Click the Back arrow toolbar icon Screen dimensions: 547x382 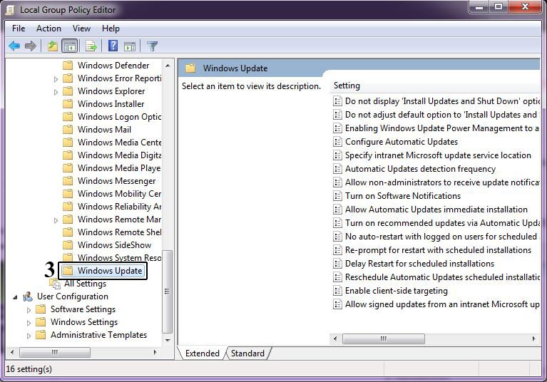14,46
